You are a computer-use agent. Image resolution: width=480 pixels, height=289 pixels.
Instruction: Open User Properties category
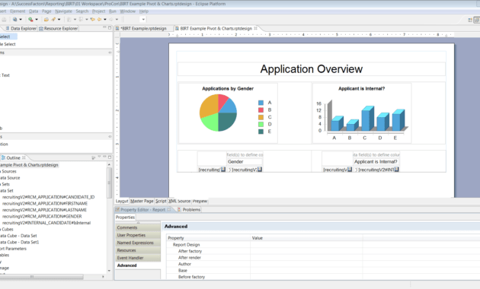pyautogui.click(x=138, y=235)
